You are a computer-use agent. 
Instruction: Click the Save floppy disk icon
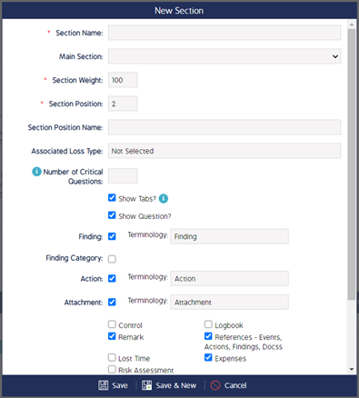tap(103, 385)
